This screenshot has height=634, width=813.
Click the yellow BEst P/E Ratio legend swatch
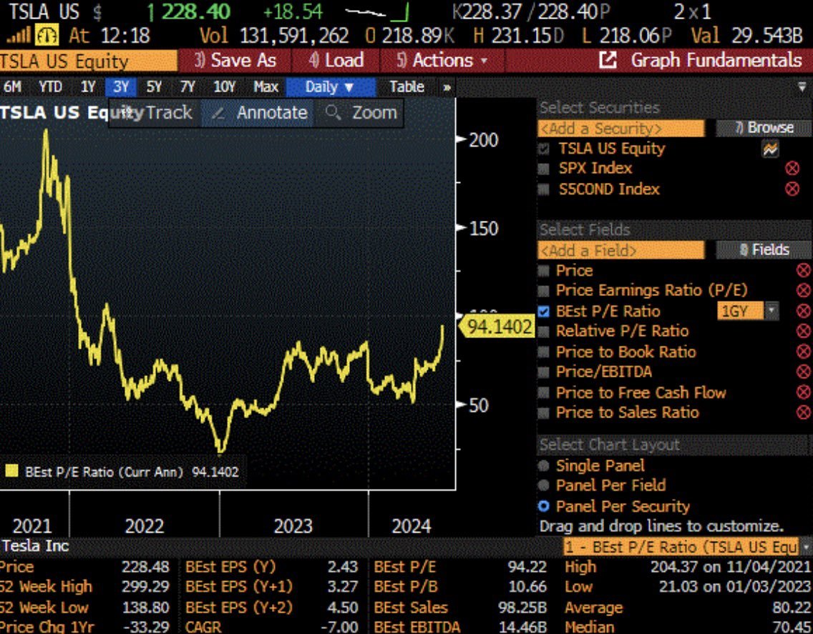11,471
